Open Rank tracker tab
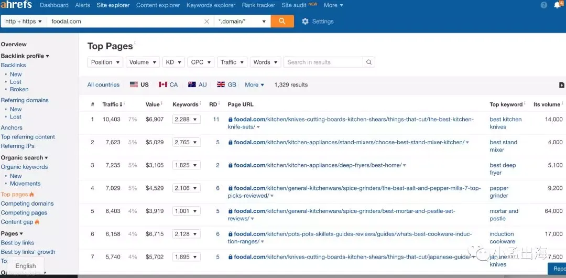This screenshot has width=566, height=278. (258, 5)
